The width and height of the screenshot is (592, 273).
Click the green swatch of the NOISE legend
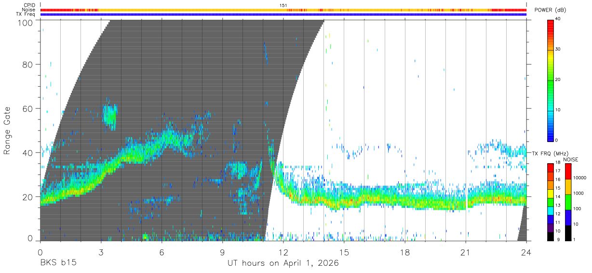pos(567,201)
